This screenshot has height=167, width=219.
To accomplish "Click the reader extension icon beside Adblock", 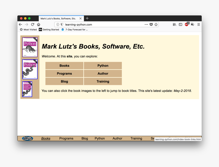I will coord(193,24).
